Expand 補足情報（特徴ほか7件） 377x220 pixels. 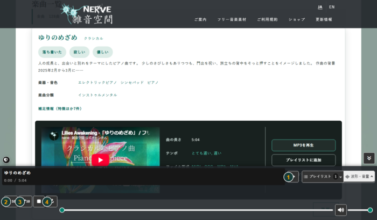60,108
